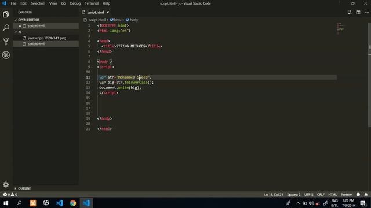The width and height of the screenshot is (371, 208).
Task: Open Windows taskbar search
Action: (19, 203)
